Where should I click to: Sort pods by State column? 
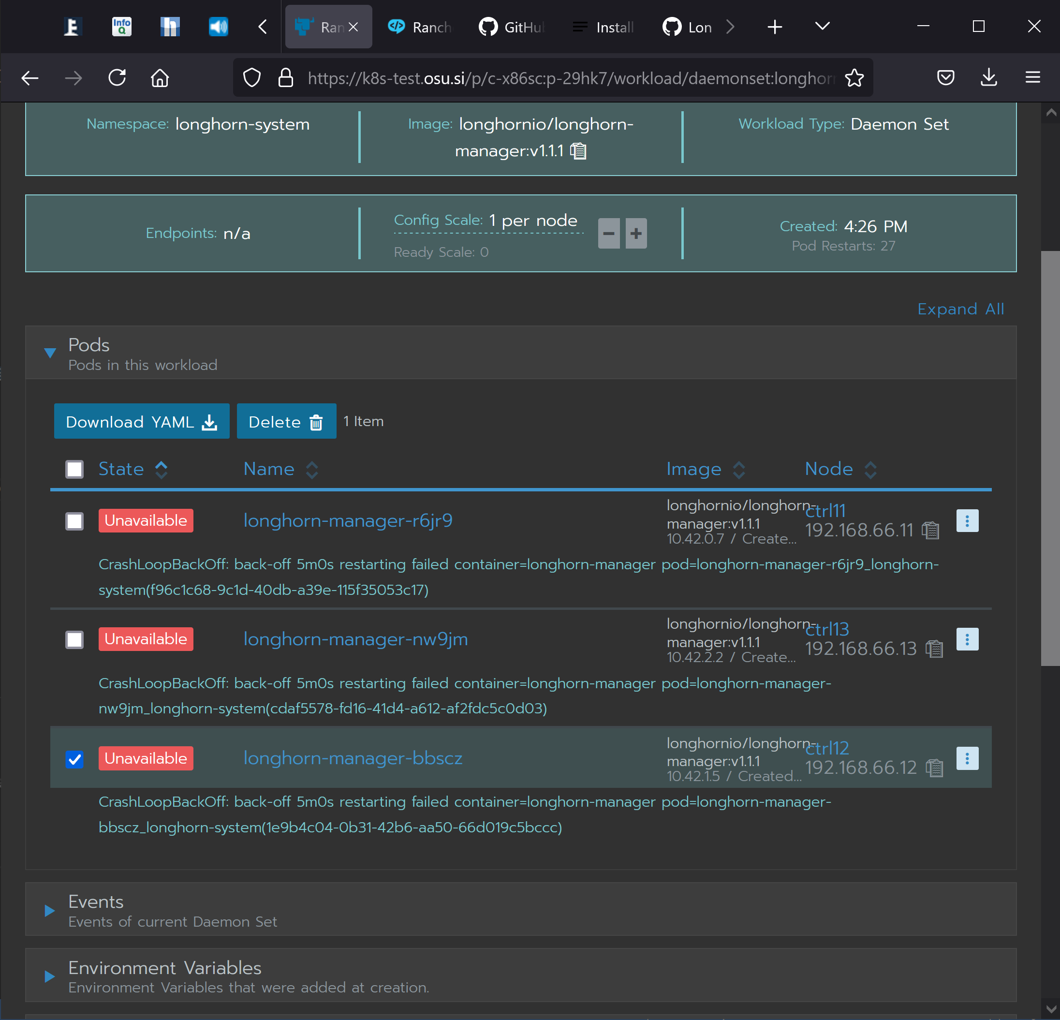click(133, 469)
